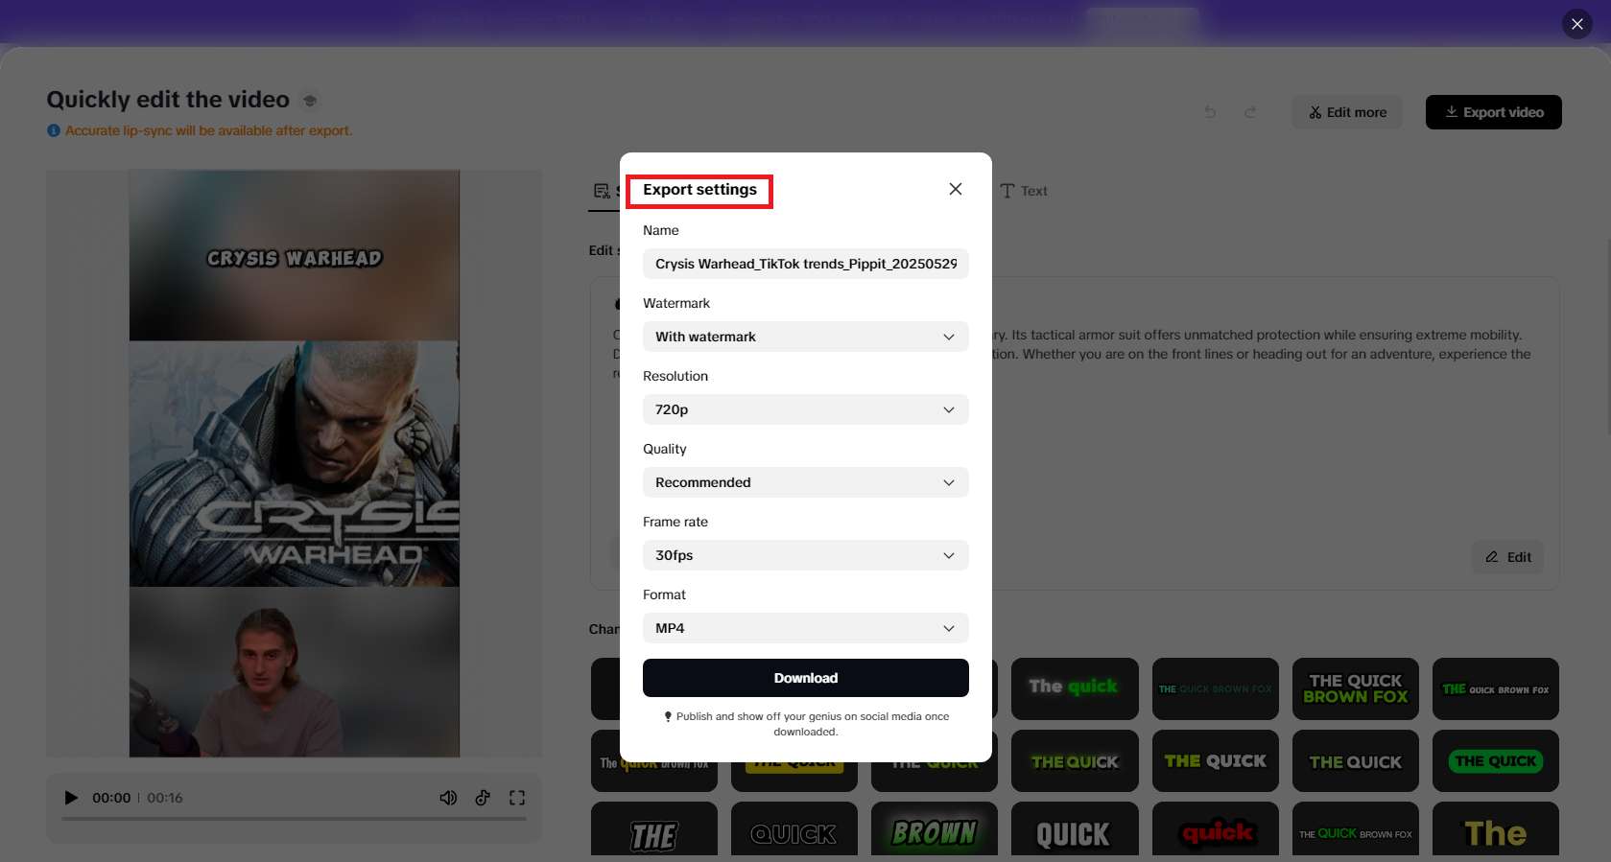Image resolution: width=1611 pixels, height=862 pixels.
Task: Click the Edit script button
Action: pos(1508,557)
